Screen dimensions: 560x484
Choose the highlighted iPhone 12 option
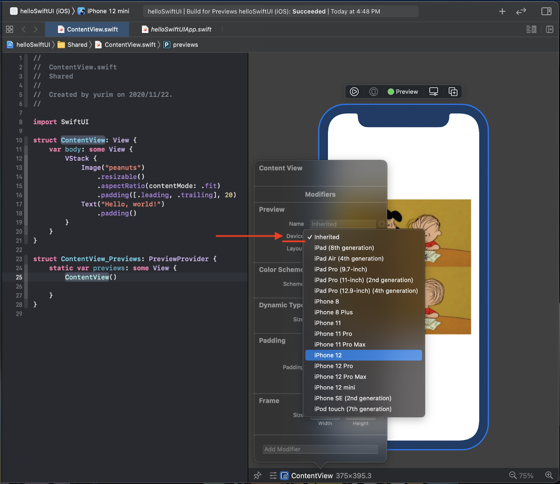[364, 355]
